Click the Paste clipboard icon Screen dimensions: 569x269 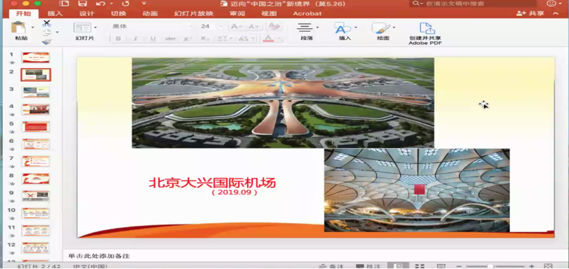[18, 27]
